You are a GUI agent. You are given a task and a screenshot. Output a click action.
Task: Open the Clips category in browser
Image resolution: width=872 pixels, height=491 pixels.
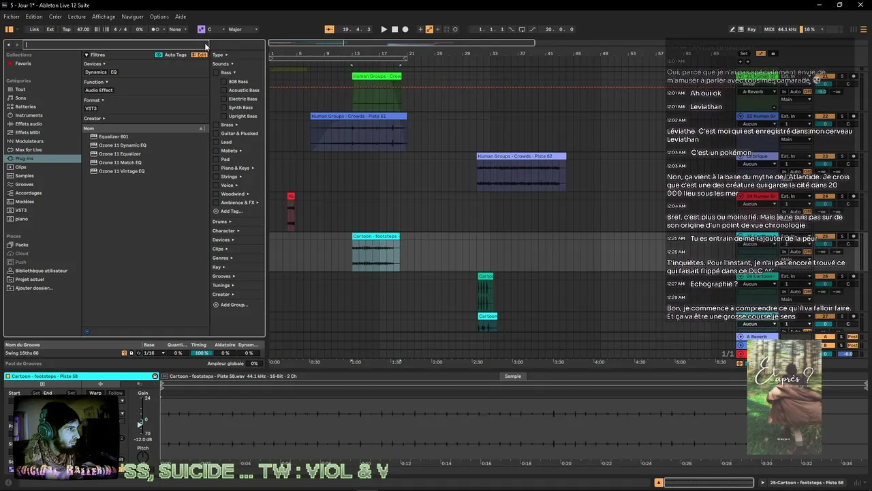coord(20,167)
